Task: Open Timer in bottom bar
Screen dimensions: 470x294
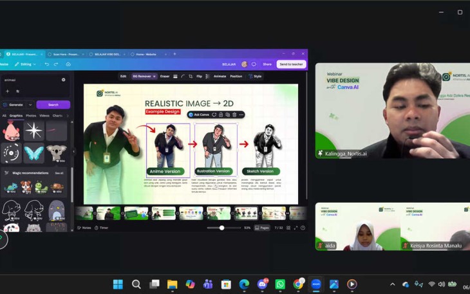Action: (101, 228)
